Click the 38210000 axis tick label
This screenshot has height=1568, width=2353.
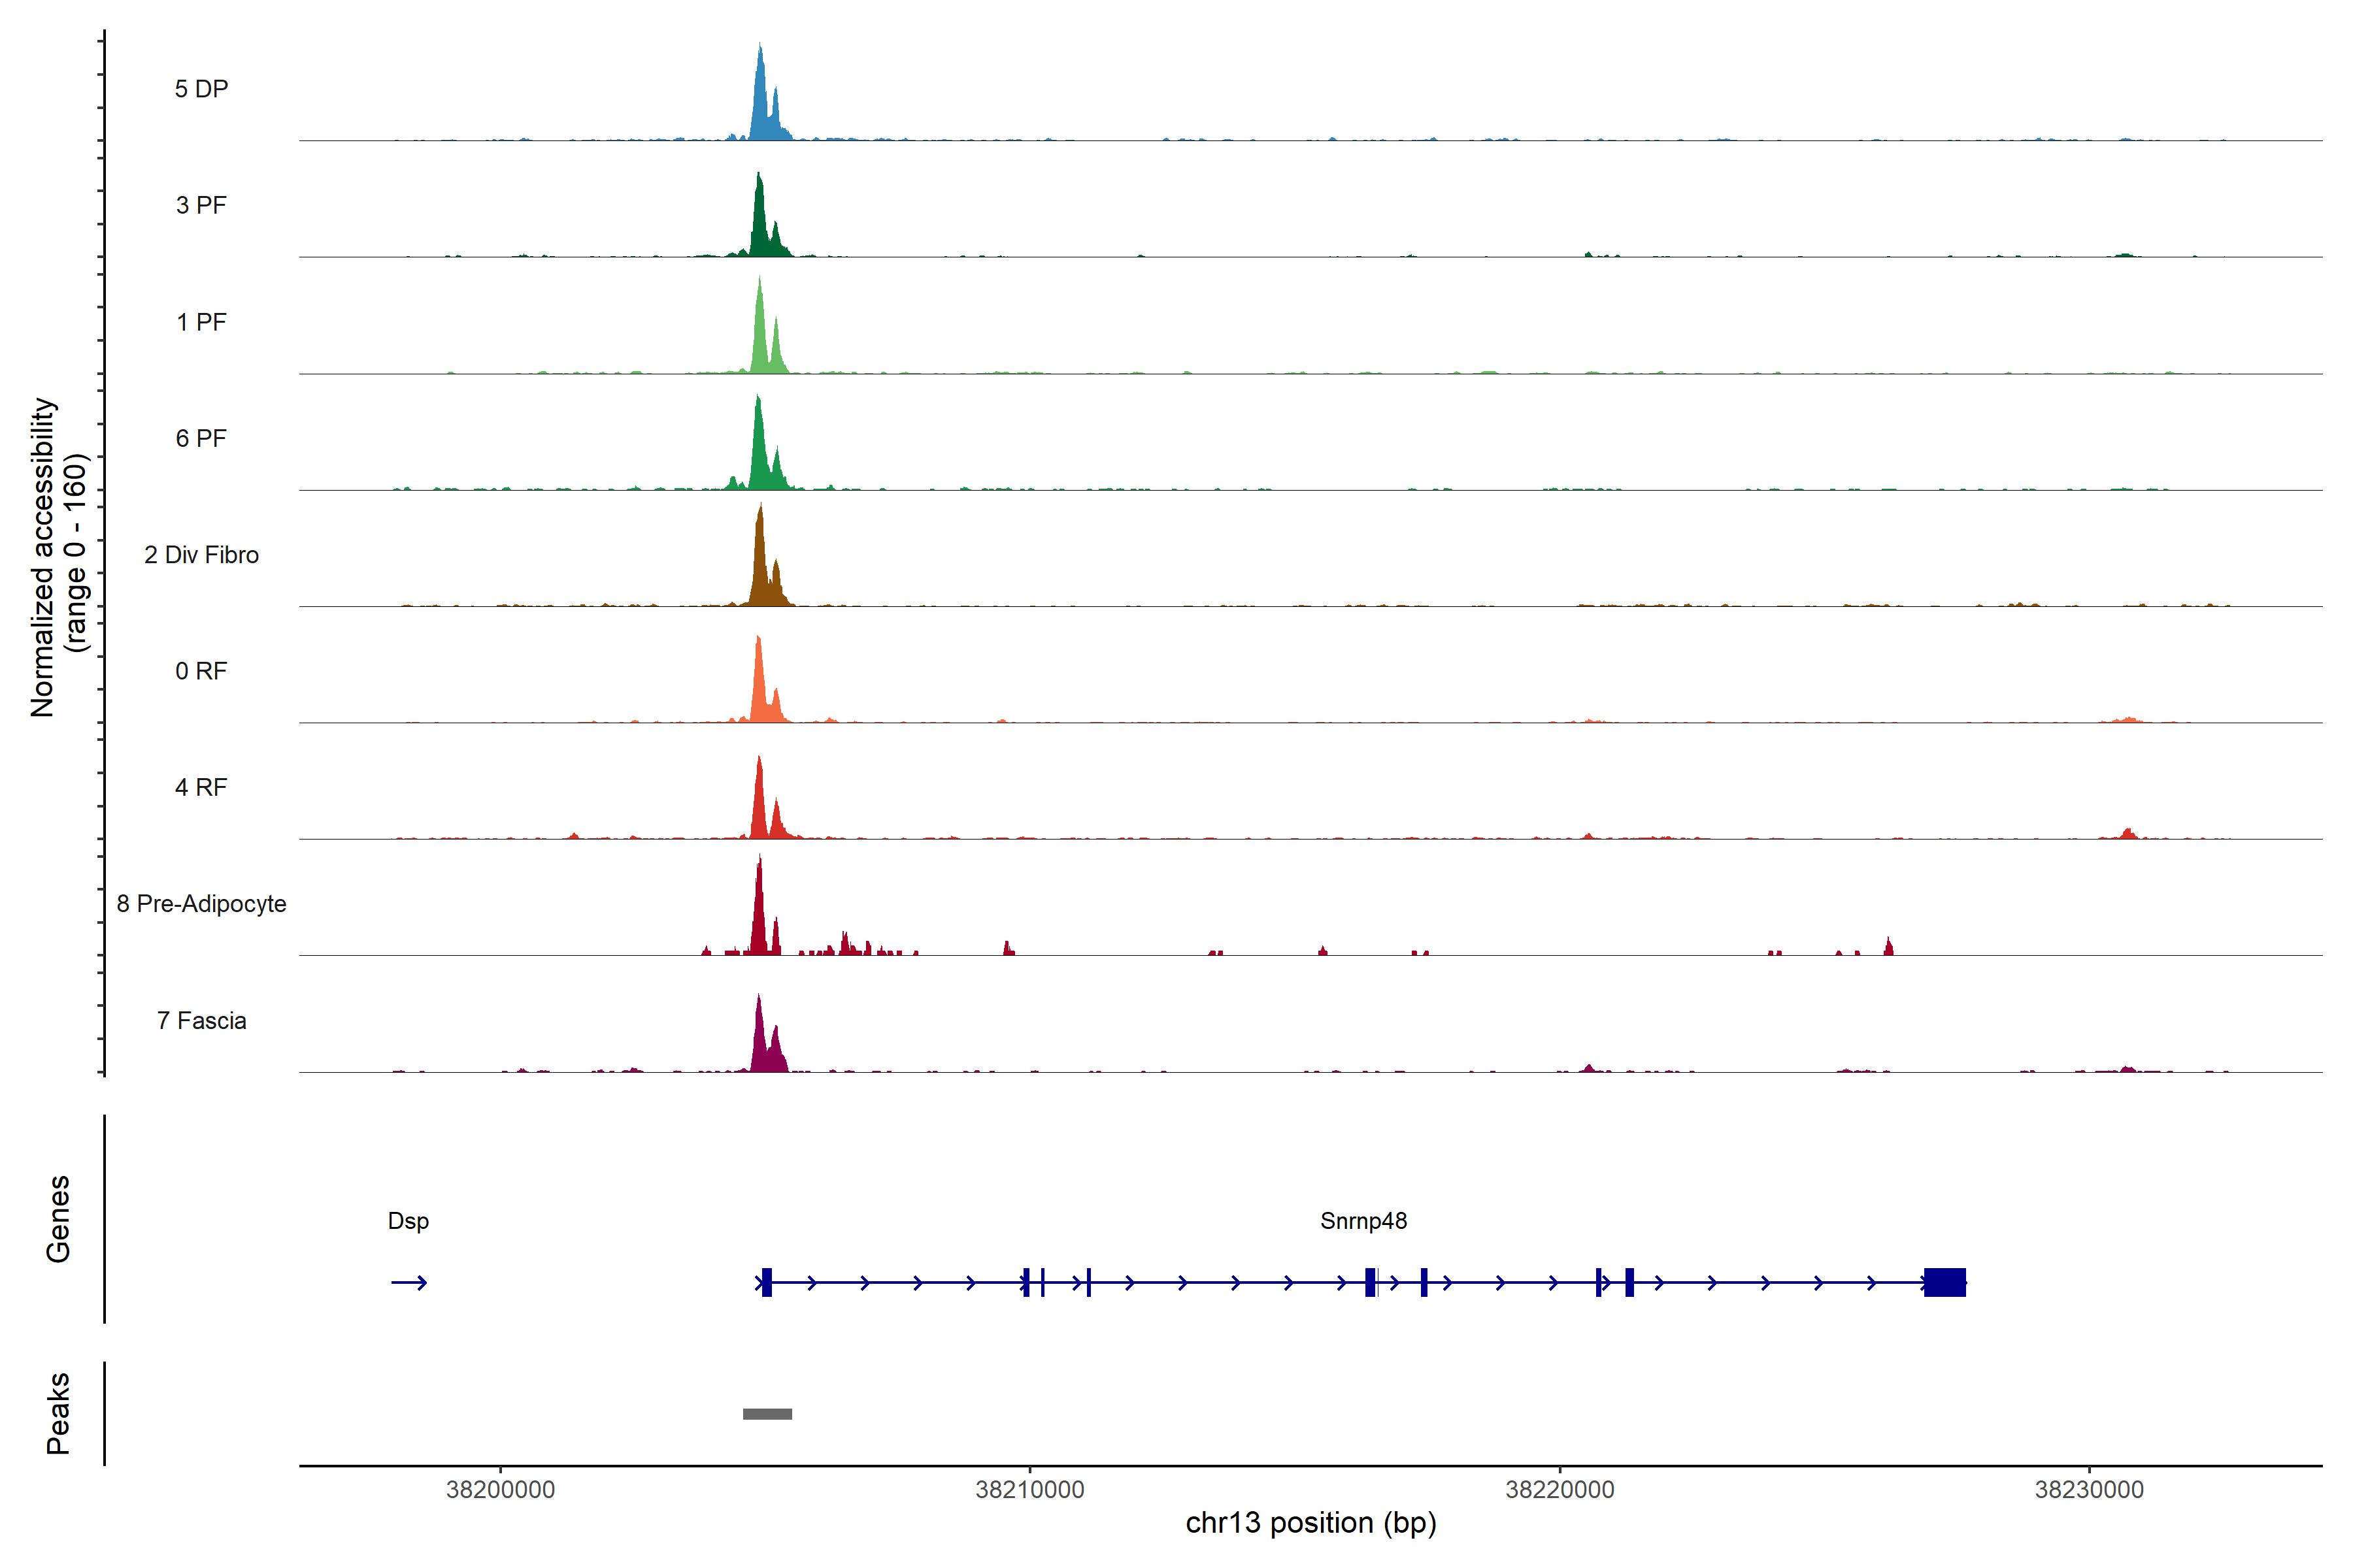1029,1490
